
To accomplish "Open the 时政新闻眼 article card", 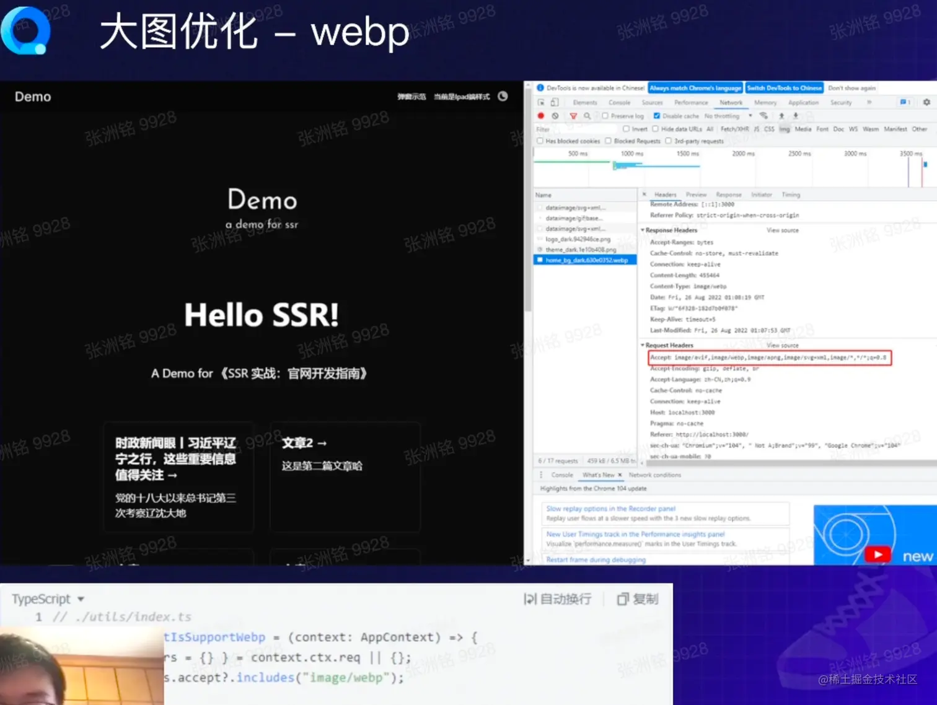I will point(179,476).
